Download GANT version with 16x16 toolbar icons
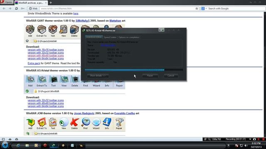Image resolution: width=266 pixels, height=149 pixels. pyautogui.click(x=46, y=50)
